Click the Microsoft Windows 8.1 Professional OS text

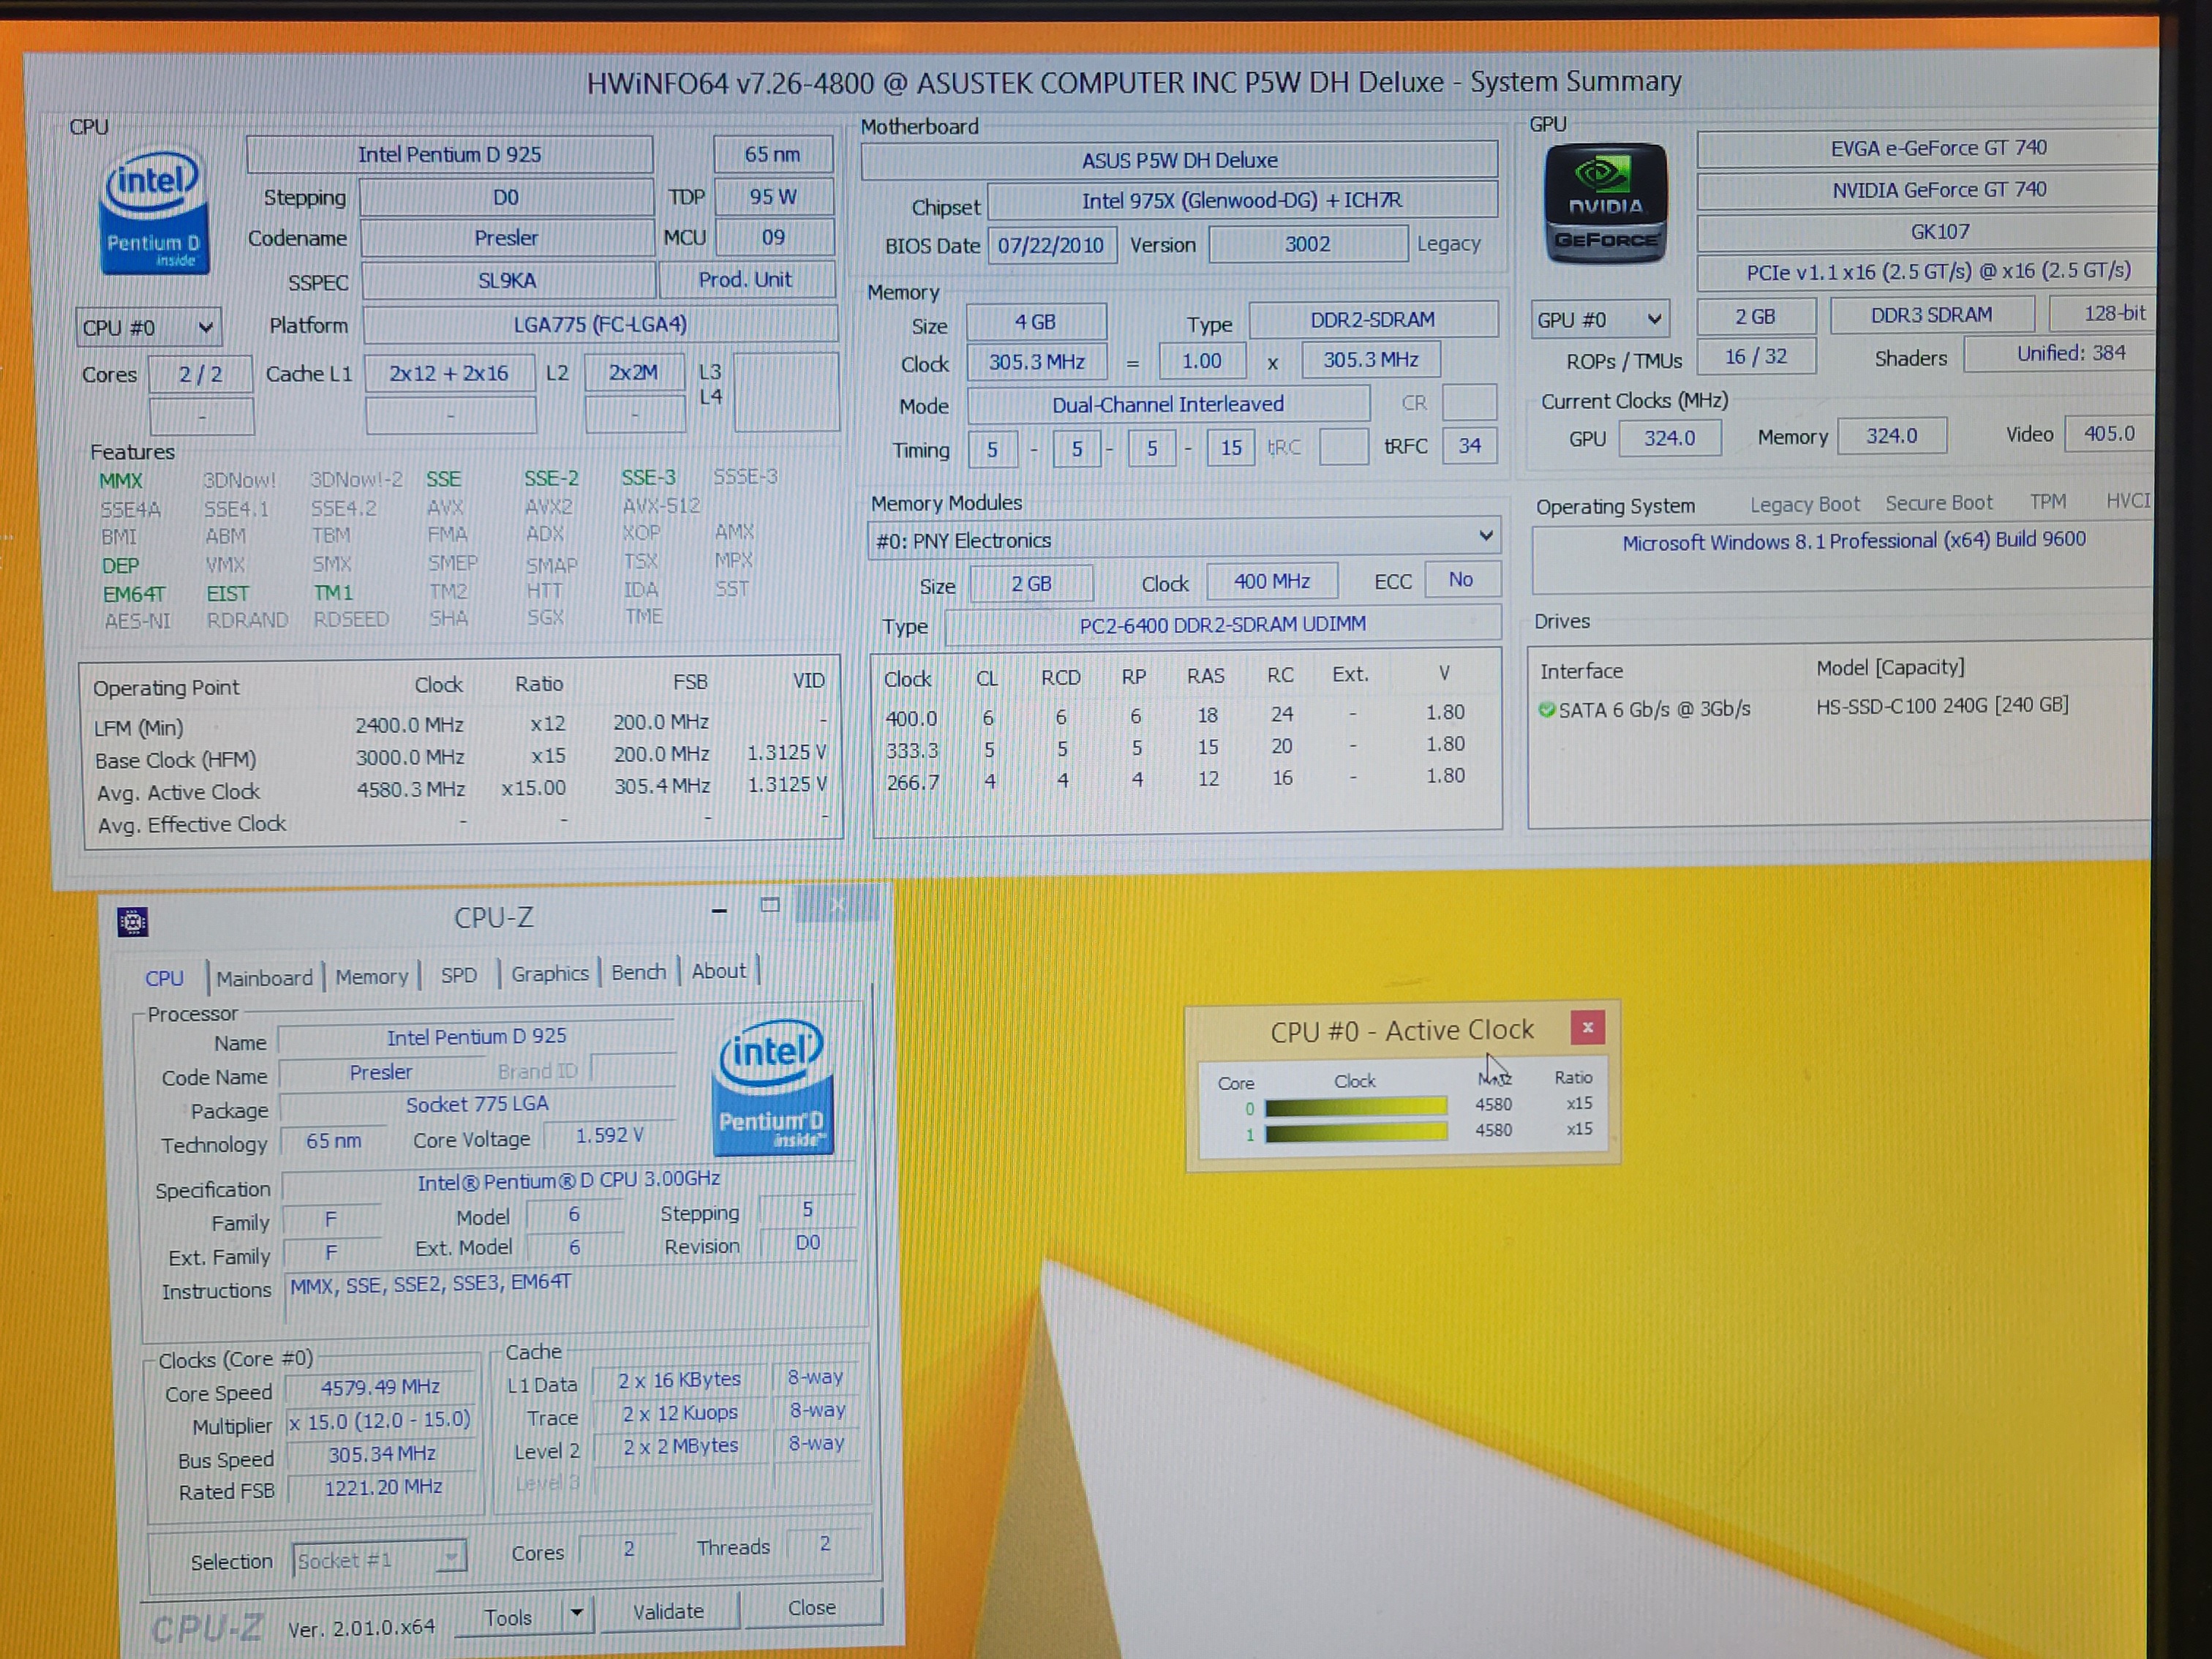pos(1854,541)
